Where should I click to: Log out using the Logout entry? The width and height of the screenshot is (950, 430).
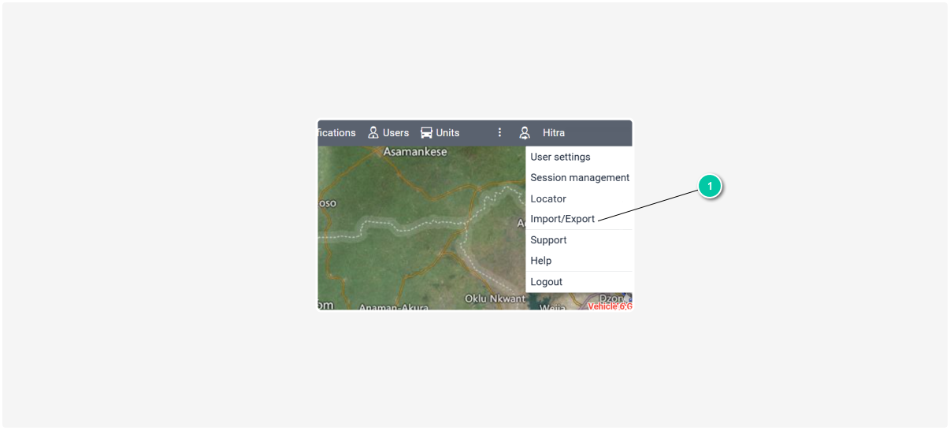546,282
